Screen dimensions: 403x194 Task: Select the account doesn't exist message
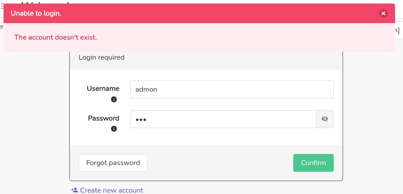[x=56, y=37]
